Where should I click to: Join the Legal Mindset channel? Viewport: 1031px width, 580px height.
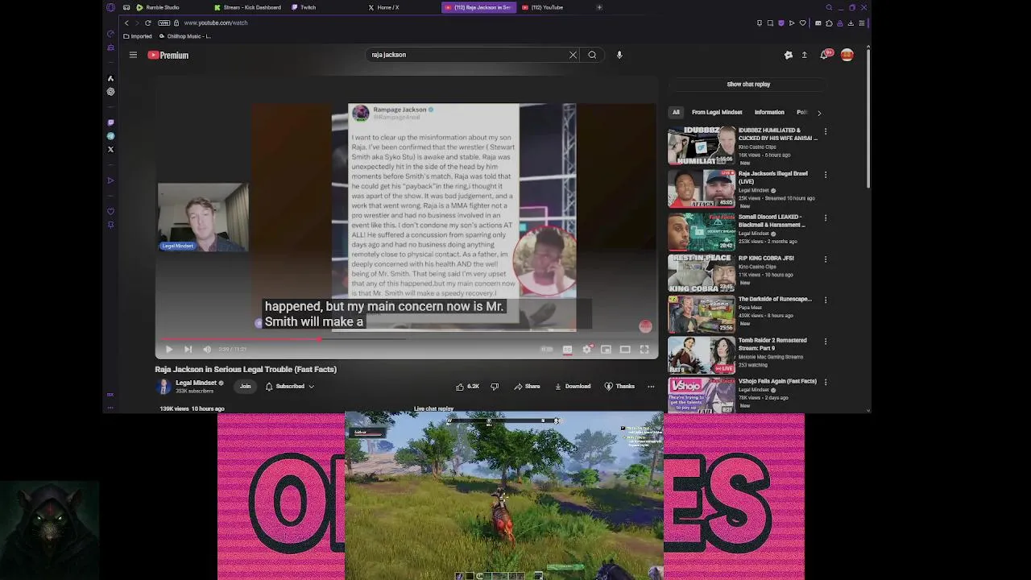[x=245, y=386]
